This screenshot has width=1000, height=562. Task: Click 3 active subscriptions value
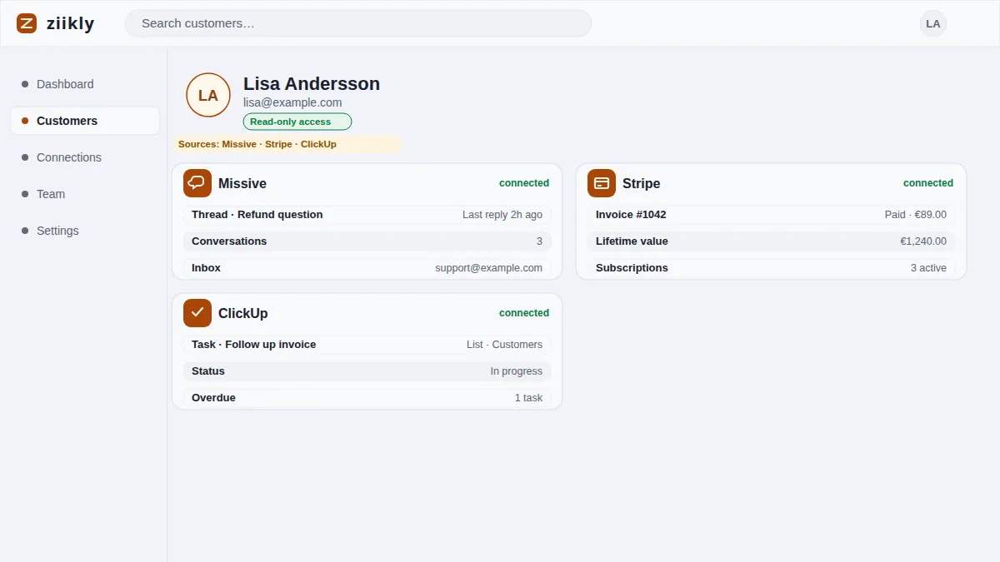pos(928,268)
